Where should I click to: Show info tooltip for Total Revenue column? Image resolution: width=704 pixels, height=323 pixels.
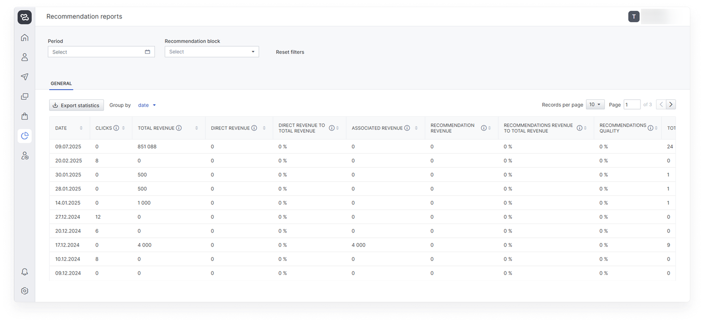[179, 128]
